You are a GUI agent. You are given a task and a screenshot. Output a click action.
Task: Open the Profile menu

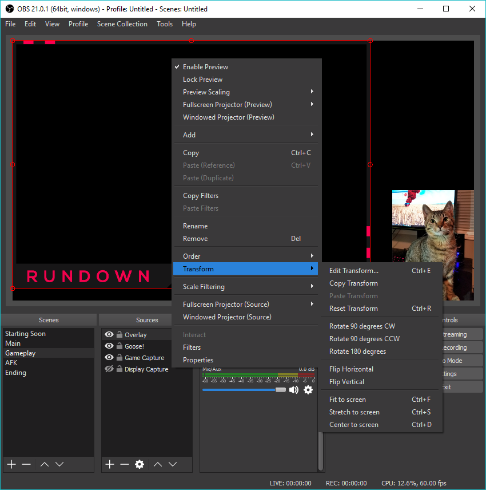[x=78, y=24]
